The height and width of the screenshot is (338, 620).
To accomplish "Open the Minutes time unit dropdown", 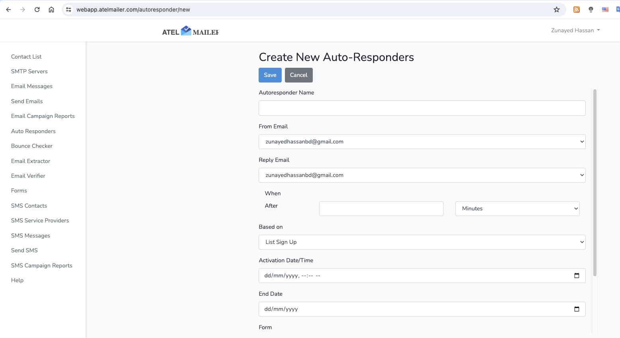I will [517, 208].
